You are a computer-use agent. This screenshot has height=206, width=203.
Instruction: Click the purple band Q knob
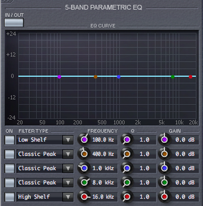click(127, 139)
